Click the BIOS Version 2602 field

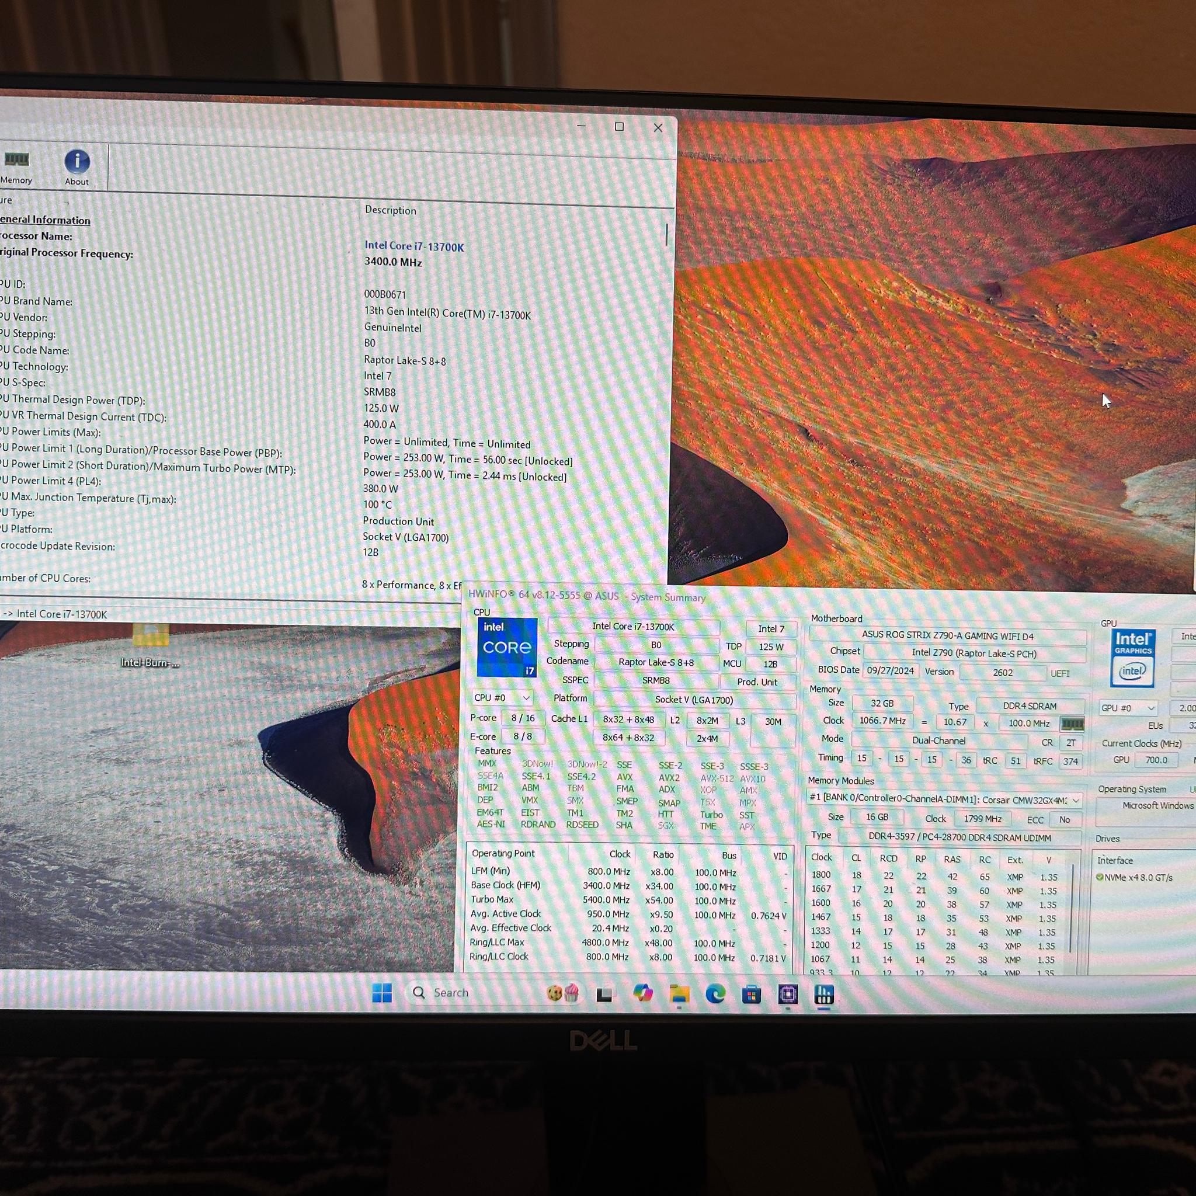(1002, 672)
